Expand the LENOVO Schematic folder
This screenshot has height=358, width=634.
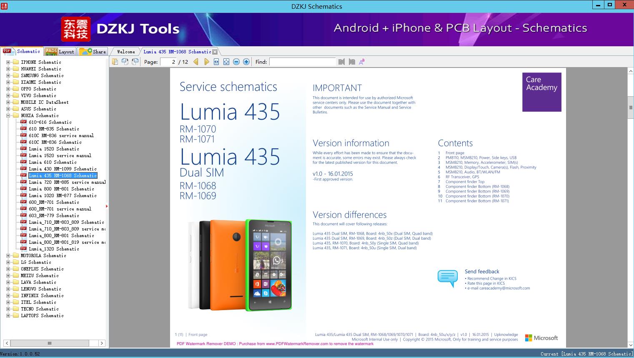point(8,289)
